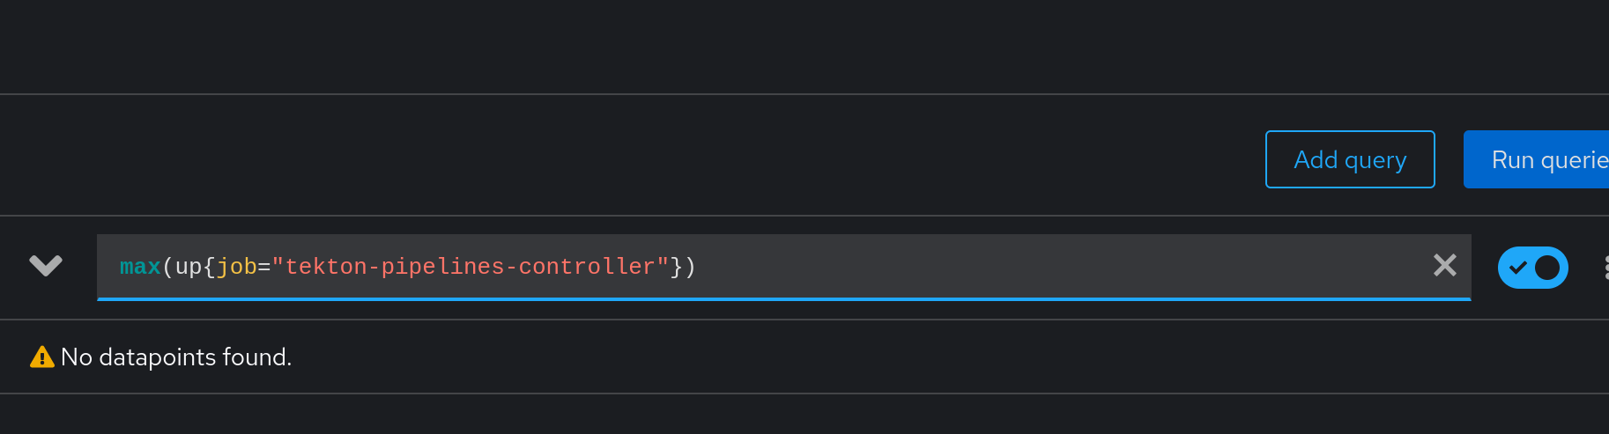The width and height of the screenshot is (1609, 434).
Task: Click the "up" metric name in query
Action: tap(189, 267)
